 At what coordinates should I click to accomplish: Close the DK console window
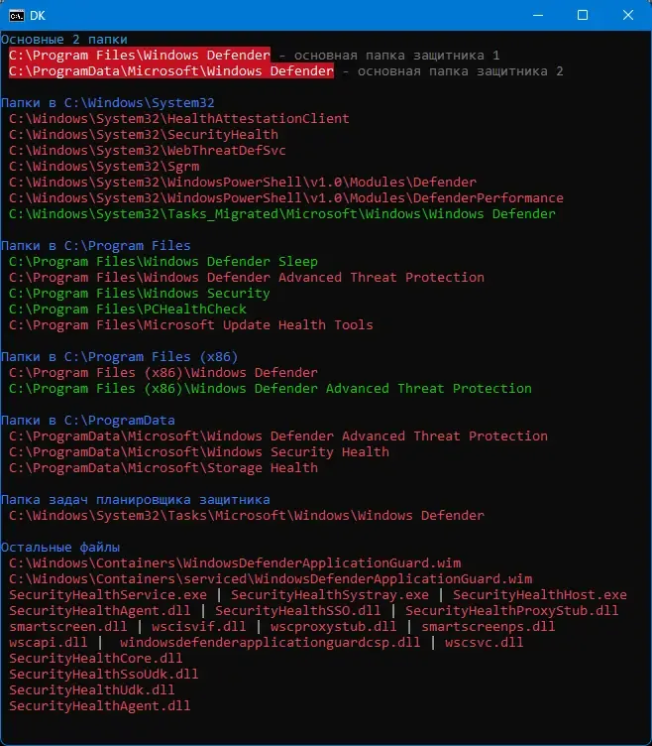click(627, 15)
